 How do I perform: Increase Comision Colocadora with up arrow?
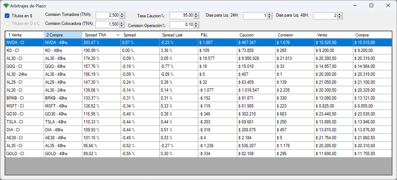tap(122, 23)
